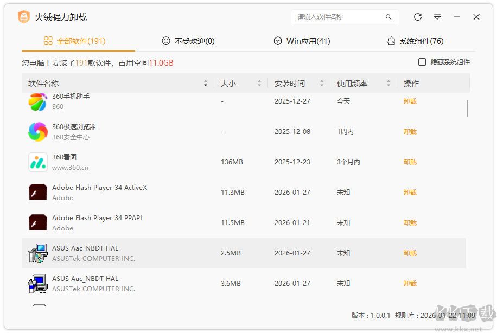This screenshot has width=497, height=333.
Task: Switch to 不受欢迎(0) tab
Action: pos(188,41)
